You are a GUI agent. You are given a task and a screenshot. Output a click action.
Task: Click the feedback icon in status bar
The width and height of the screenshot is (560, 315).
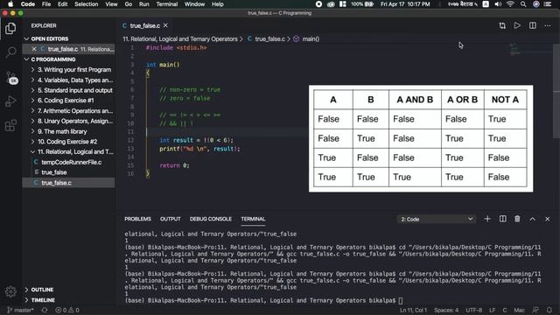tap(535, 310)
